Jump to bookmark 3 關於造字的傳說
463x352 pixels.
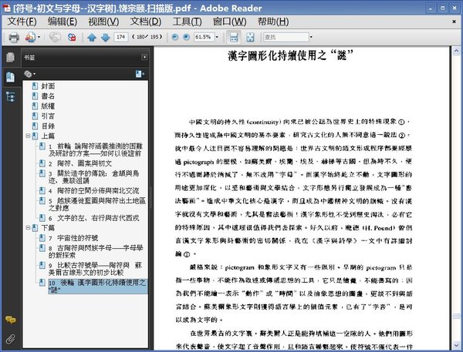[94, 177]
